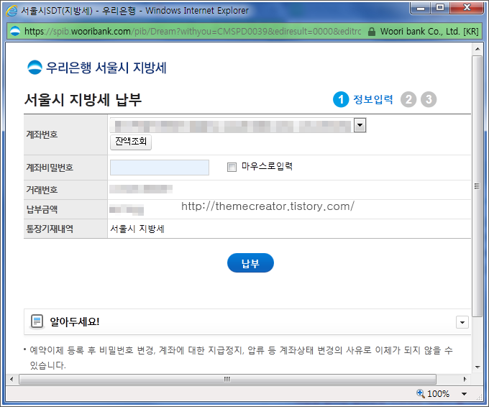
Task: Click the 계좌번호 row label
Action: pos(42,134)
